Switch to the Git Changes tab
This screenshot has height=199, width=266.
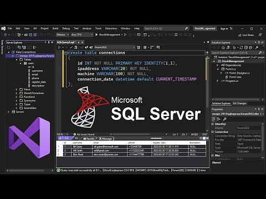(239, 103)
